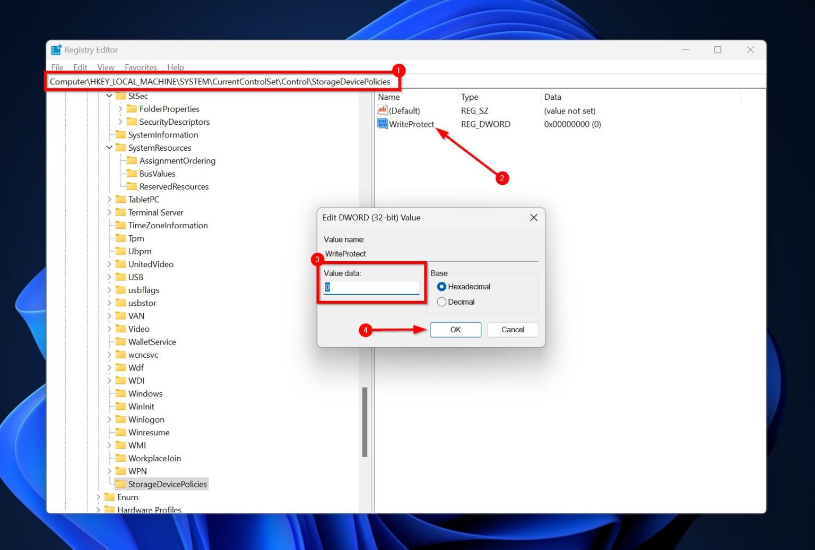
Task: Switch base to Decimal
Action: click(441, 302)
